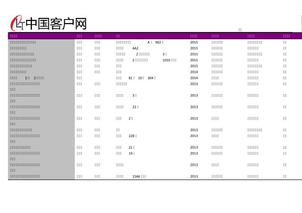Click 2013 in the 1566 row

[x=194, y=177]
